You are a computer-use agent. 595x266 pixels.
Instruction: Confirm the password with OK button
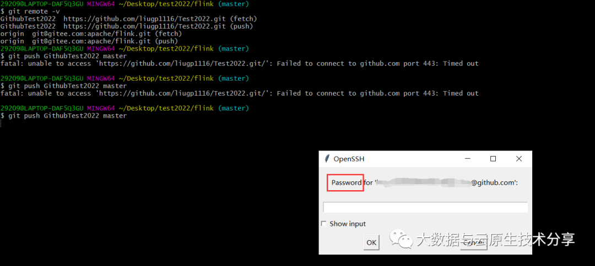[371, 242]
